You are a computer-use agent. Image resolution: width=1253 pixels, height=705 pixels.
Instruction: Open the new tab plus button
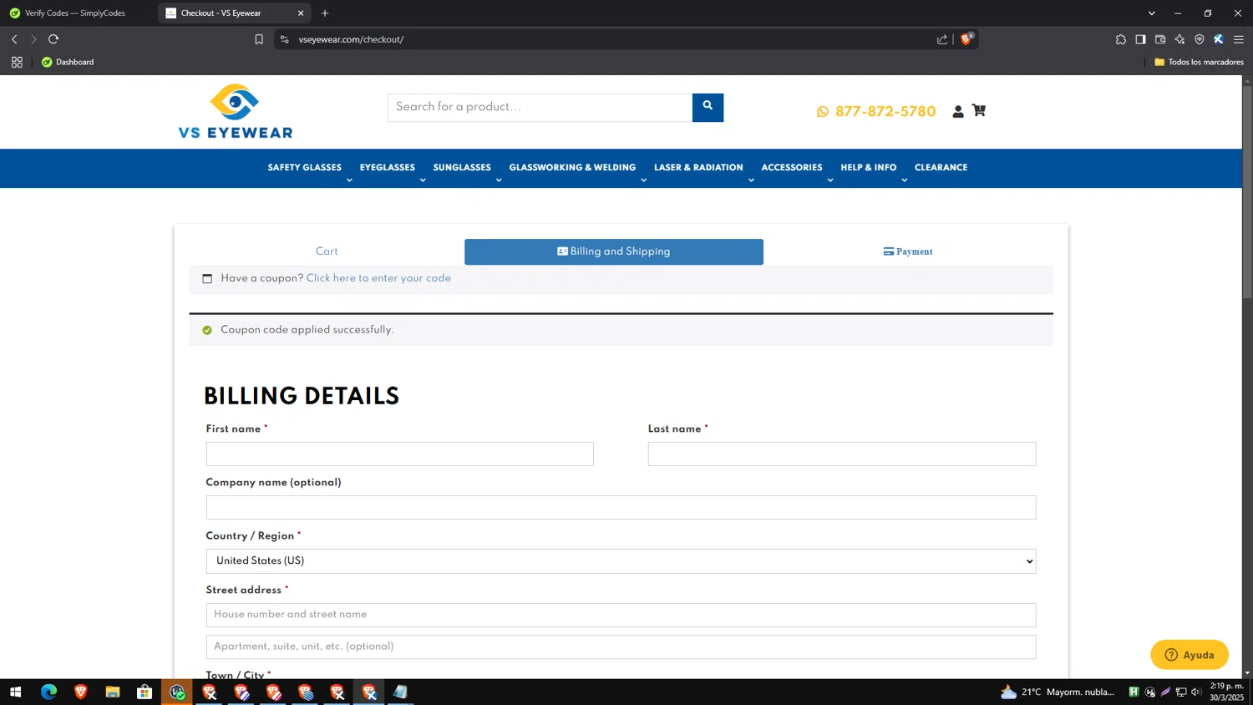pyautogui.click(x=325, y=13)
